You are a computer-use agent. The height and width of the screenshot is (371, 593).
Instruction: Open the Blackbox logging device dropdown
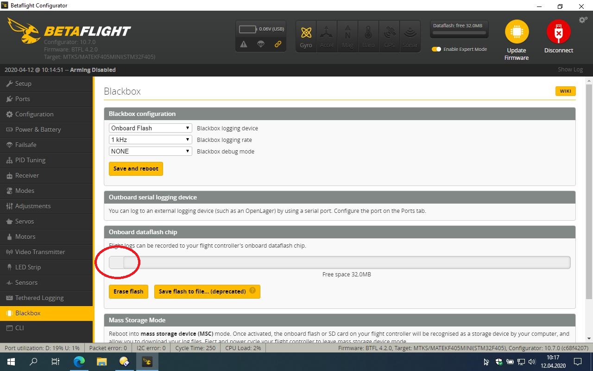click(x=150, y=128)
